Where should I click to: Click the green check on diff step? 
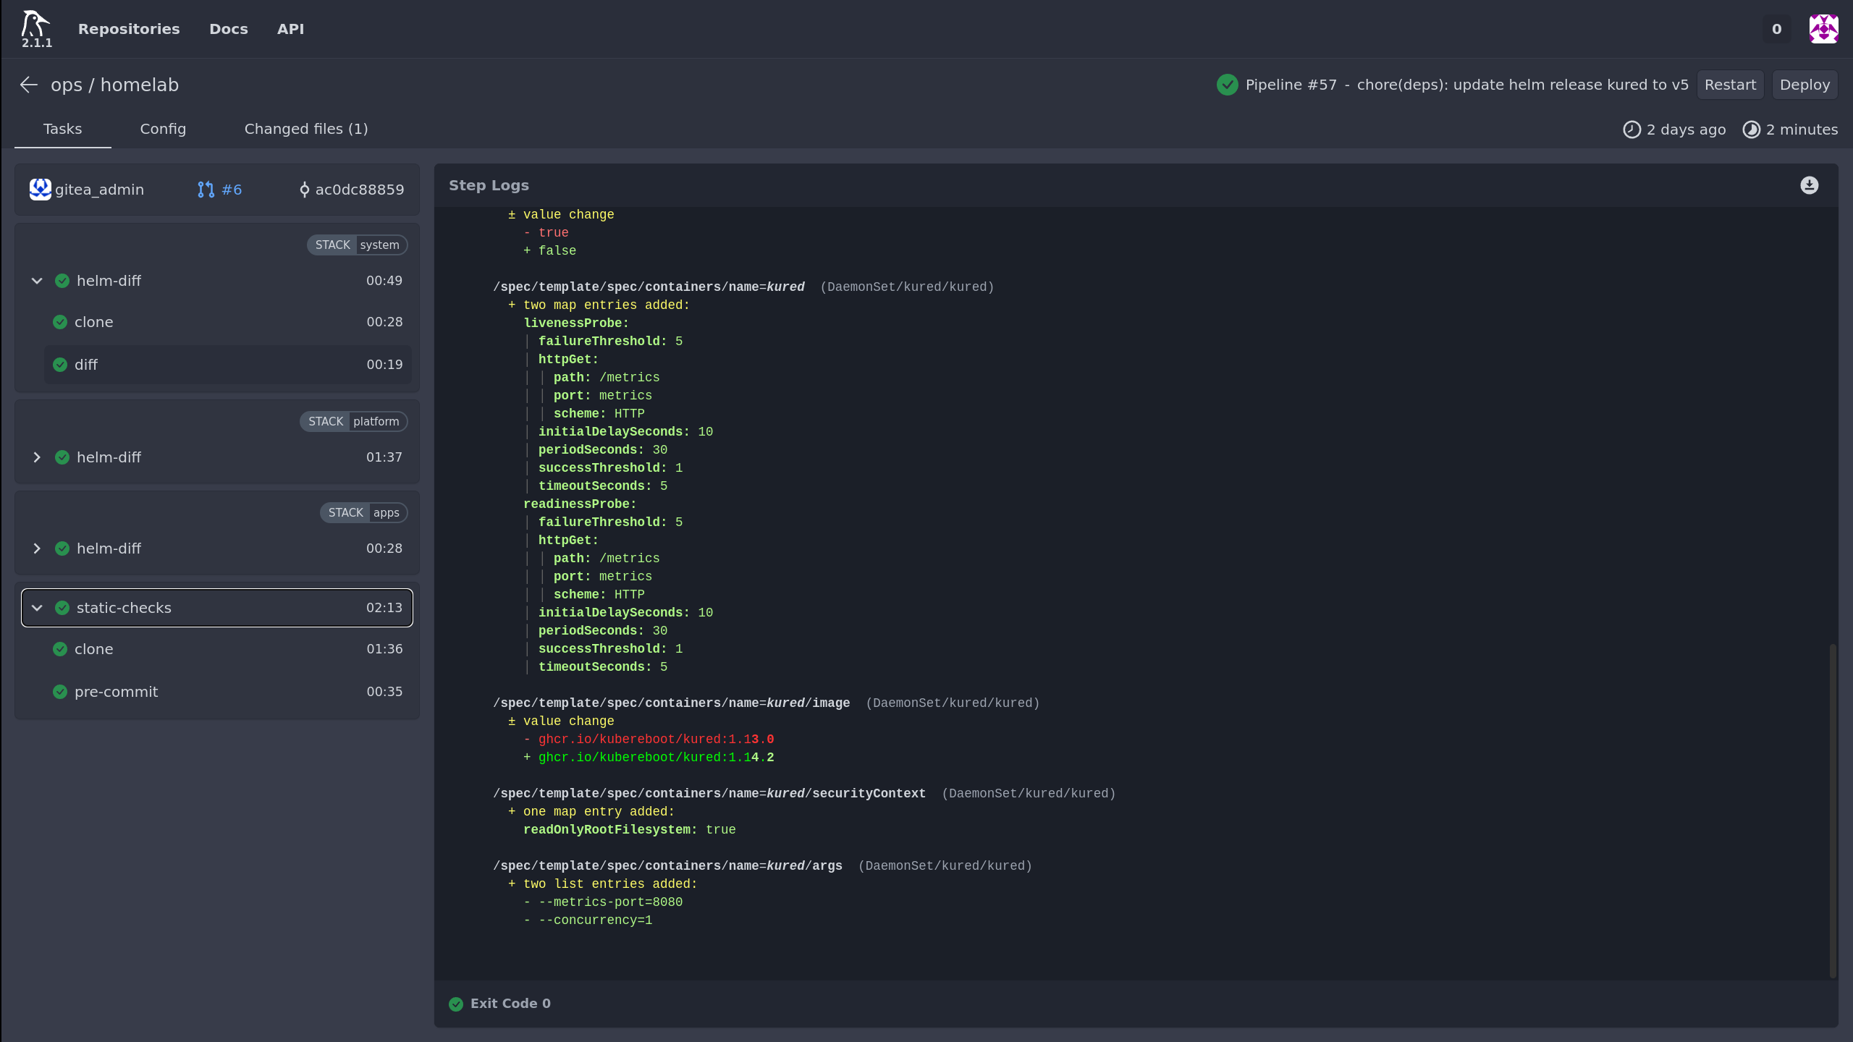[x=60, y=365]
